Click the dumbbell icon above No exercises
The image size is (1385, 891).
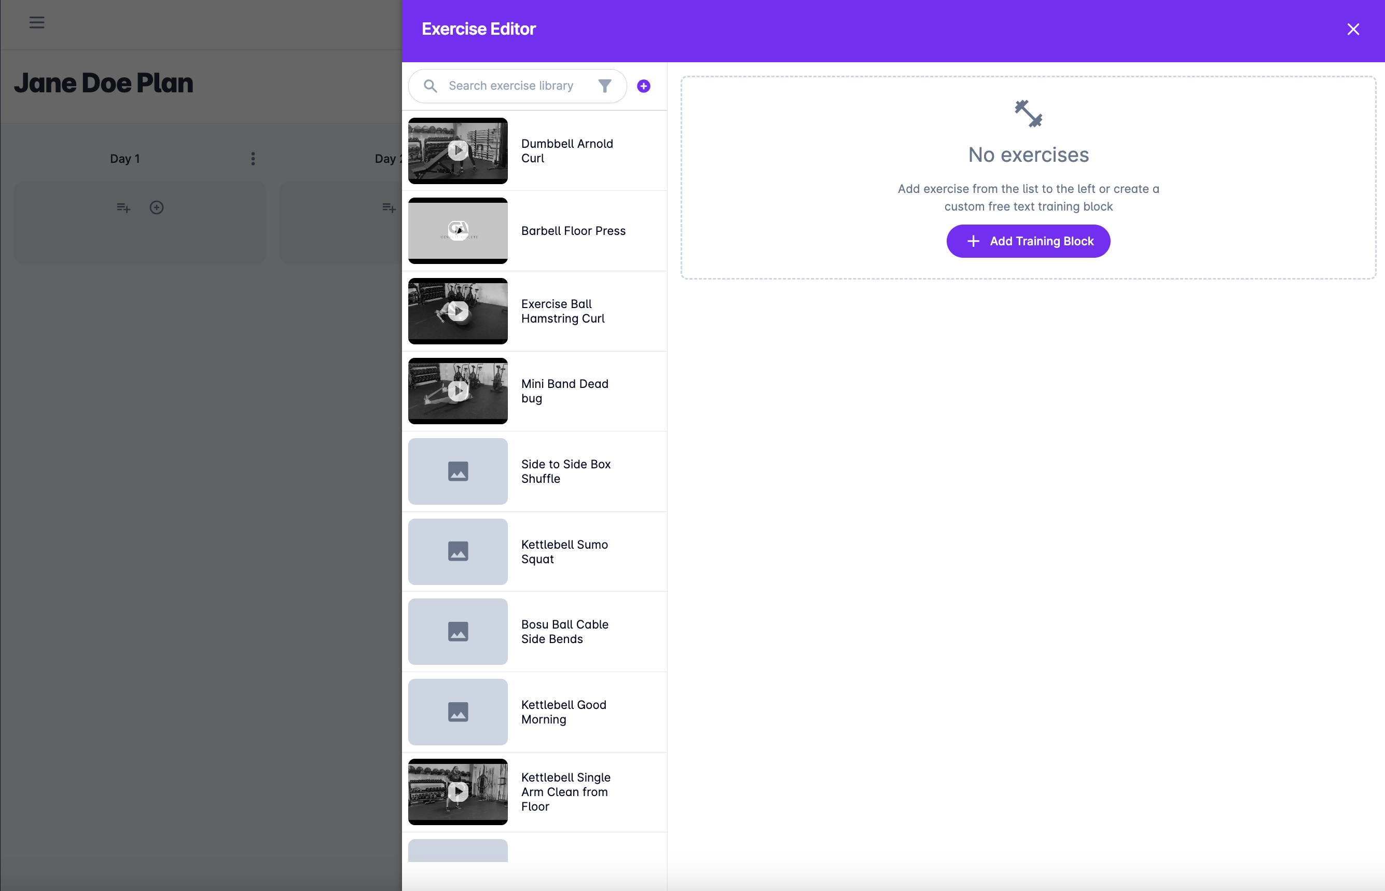pos(1028,114)
